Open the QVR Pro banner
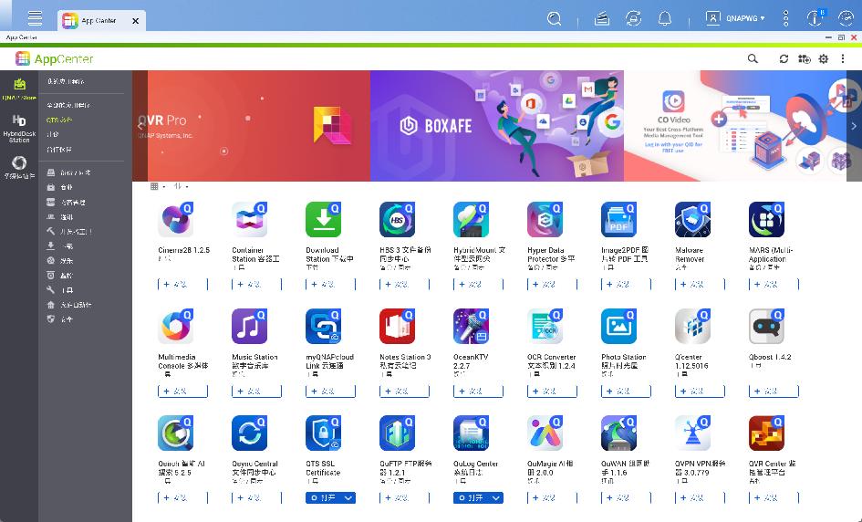The width and height of the screenshot is (862, 522). coord(251,125)
